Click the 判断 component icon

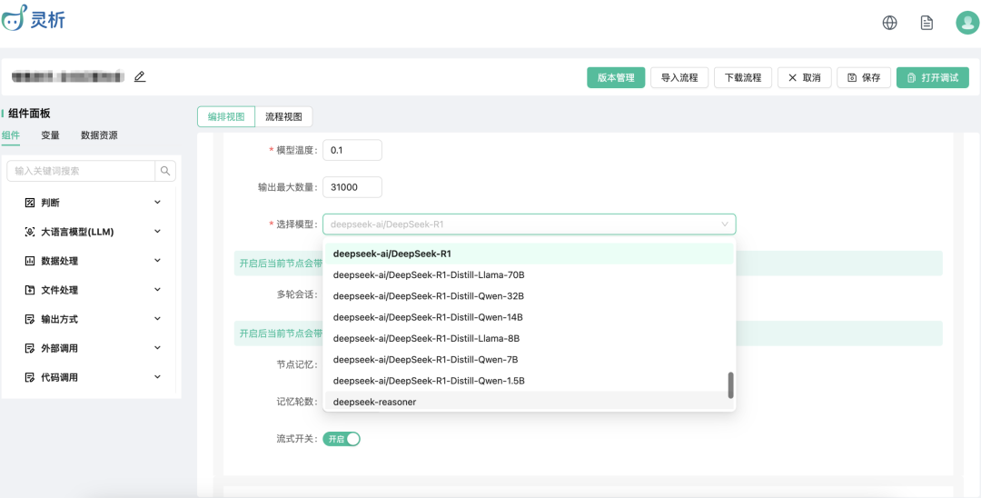29,203
